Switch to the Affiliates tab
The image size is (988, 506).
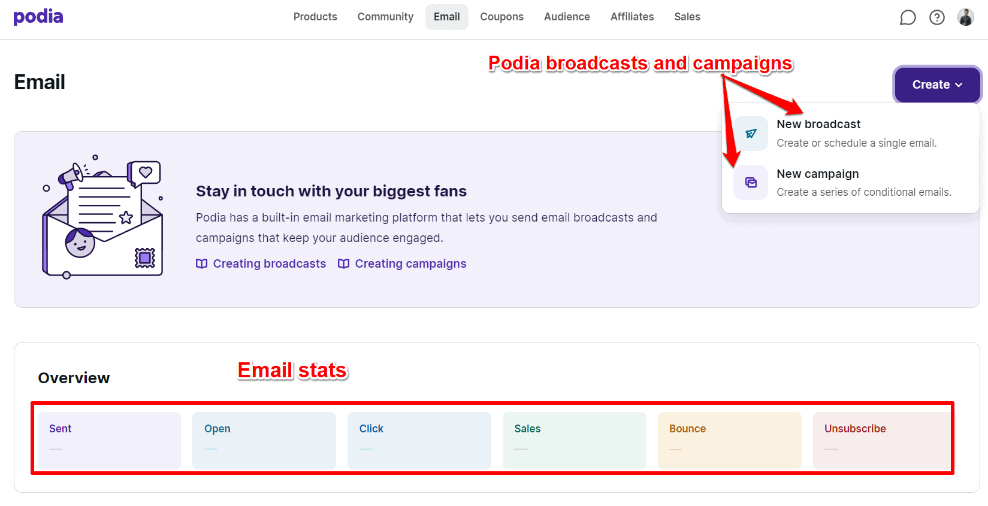point(632,17)
